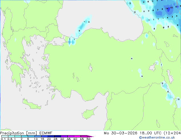Click the '13' precipitation value on the map

tap(171, 8)
